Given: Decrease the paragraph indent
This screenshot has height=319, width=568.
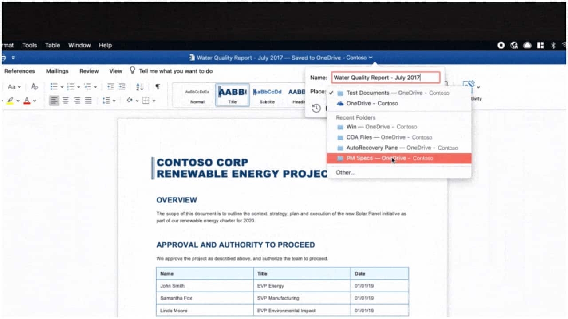Looking at the screenshot, I should pos(110,87).
